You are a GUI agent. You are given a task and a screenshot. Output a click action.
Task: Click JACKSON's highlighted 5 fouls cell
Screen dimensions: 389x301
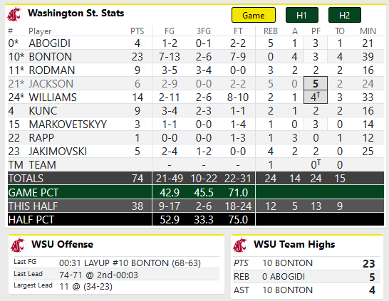click(316, 84)
